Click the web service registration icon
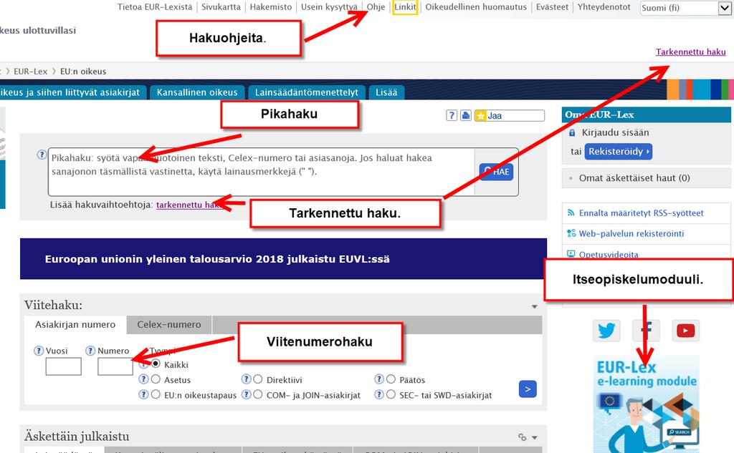Viewport: 734px width, 453px height. tap(571, 233)
